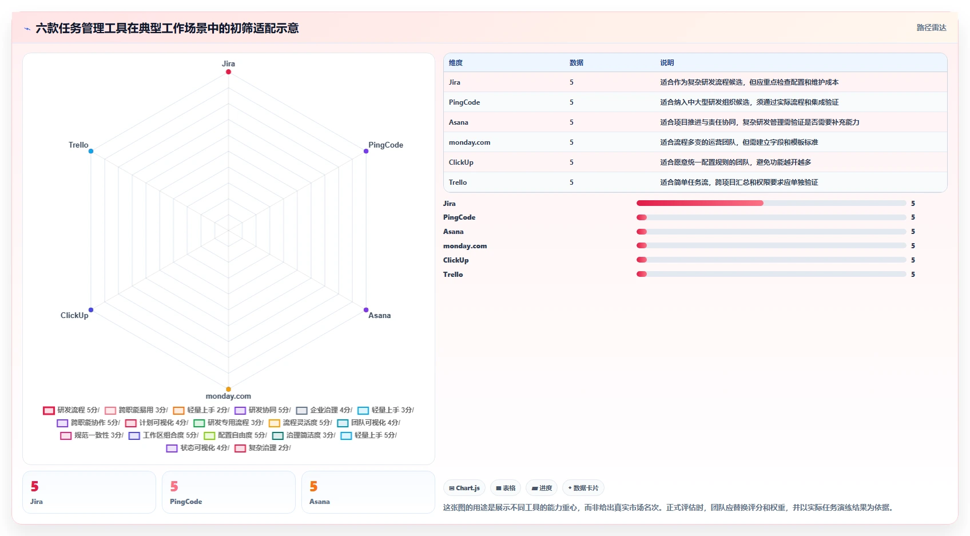Click the Trello progress bar
The width and height of the screenshot is (970, 536).
point(771,274)
